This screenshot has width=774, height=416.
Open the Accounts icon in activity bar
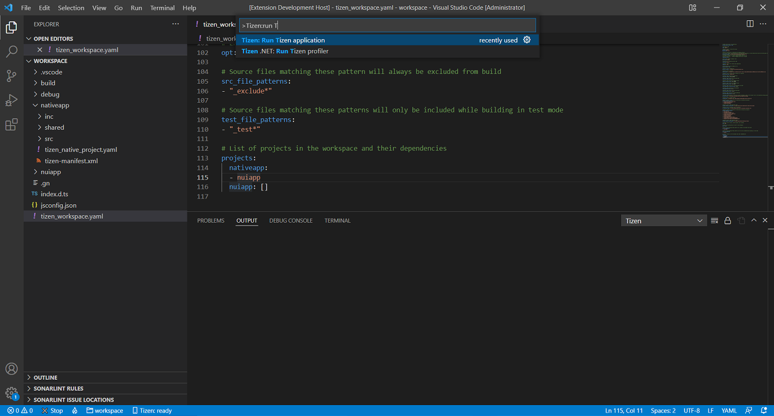point(12,369)
